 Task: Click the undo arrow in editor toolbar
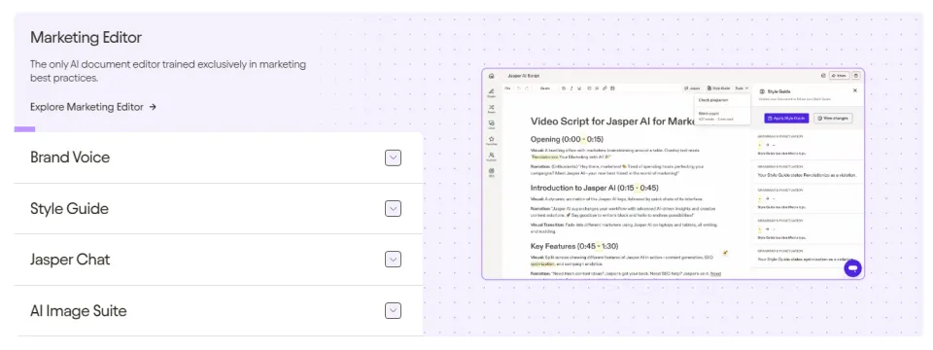519,88
